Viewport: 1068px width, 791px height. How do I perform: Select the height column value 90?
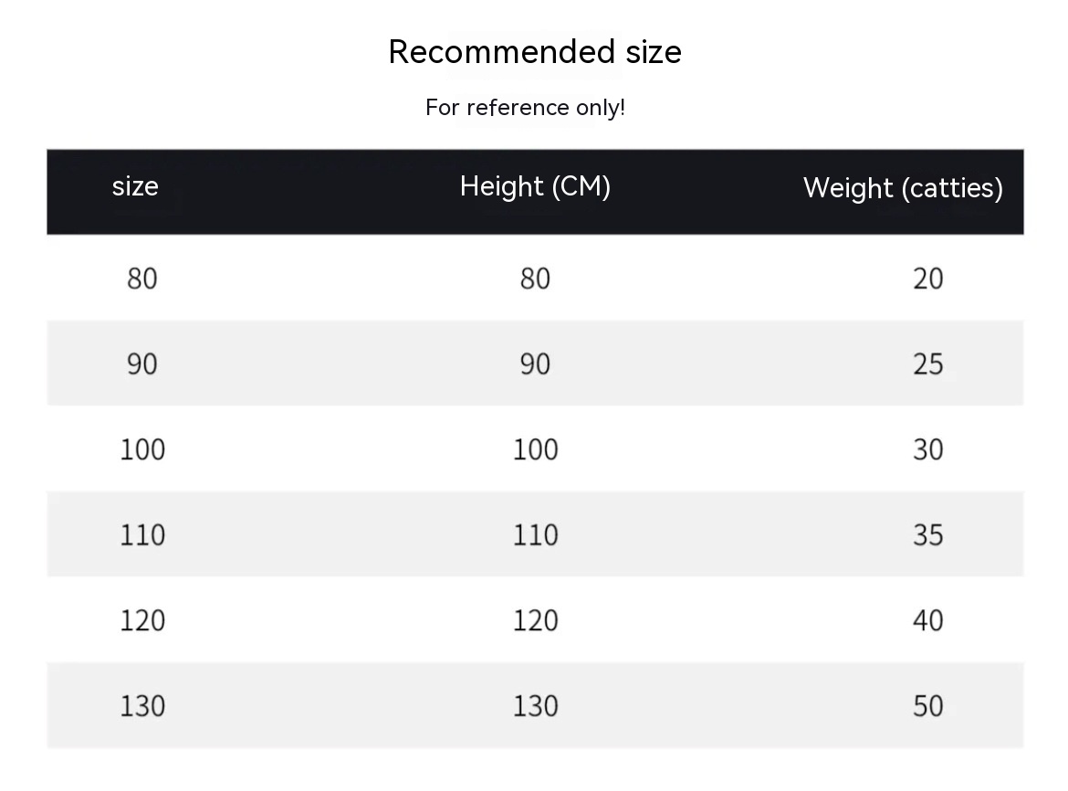tap(535, 364)
